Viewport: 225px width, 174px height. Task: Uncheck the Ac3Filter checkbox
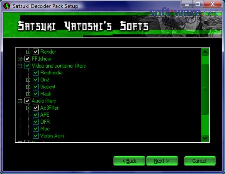point(36,108)
